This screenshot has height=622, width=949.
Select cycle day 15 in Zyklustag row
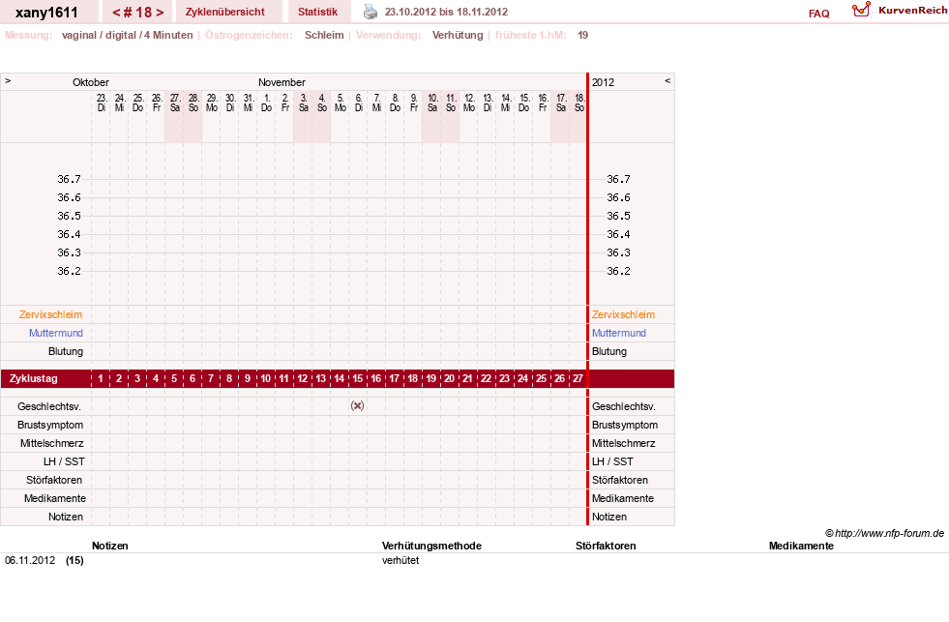[x=358, y=379]
